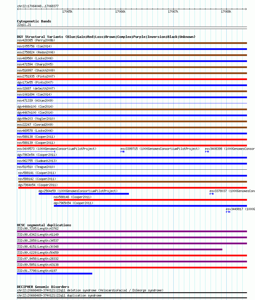The image size is (255, 300).
Task: Open the 22q11 deletion syndrome entry
Action: point(90,291)
